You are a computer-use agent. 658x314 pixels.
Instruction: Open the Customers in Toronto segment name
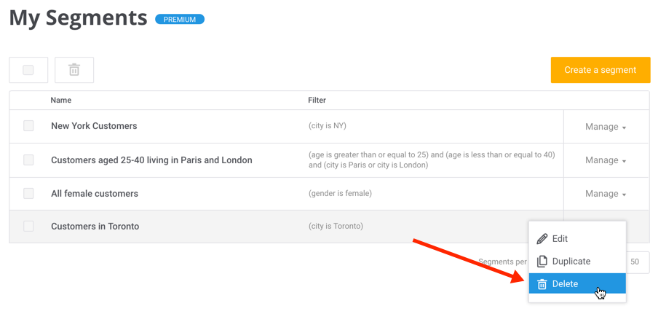(95, 227)
